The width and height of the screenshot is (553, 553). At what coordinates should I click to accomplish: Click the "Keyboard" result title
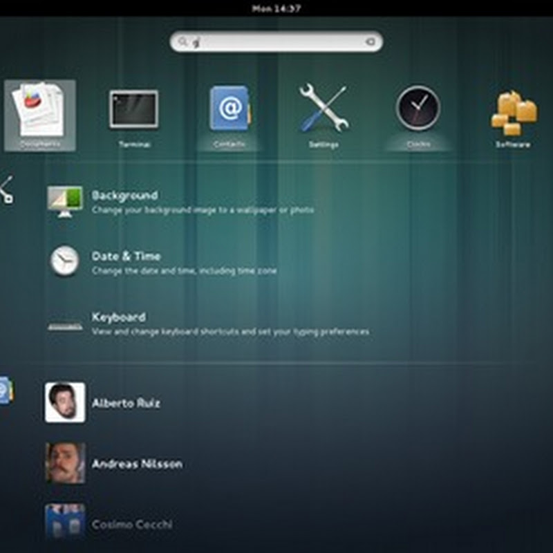119,317
